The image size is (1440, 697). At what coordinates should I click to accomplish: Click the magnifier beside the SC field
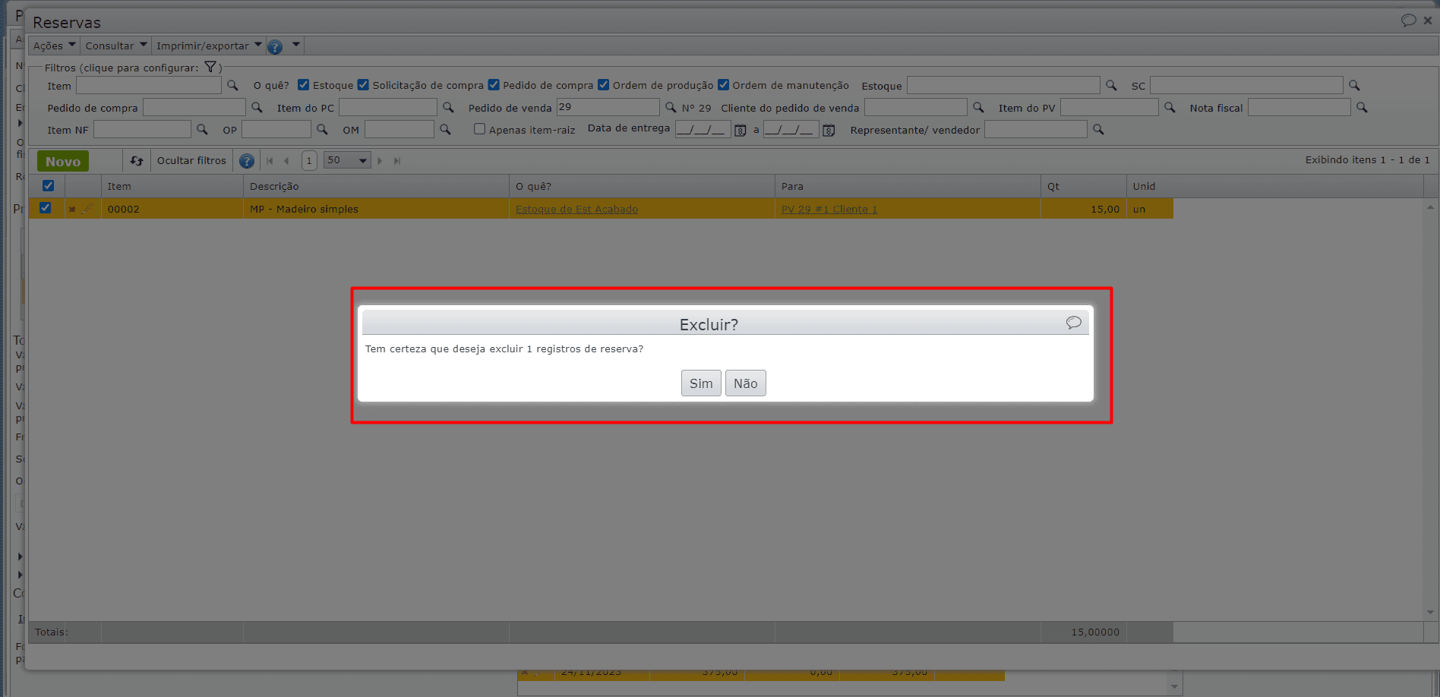(1354, 86)
